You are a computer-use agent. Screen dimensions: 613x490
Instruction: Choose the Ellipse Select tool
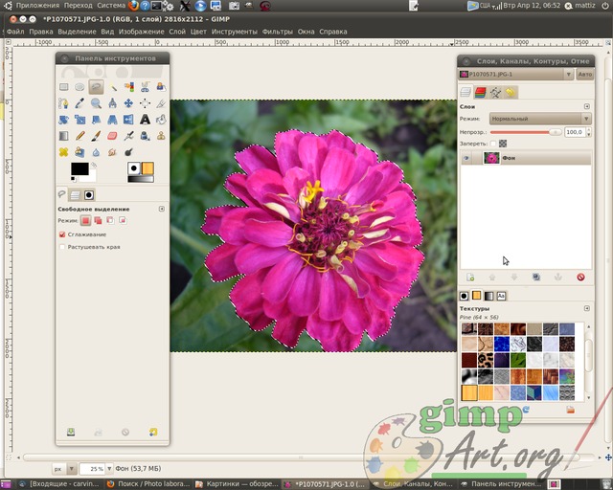pos(80,87)
